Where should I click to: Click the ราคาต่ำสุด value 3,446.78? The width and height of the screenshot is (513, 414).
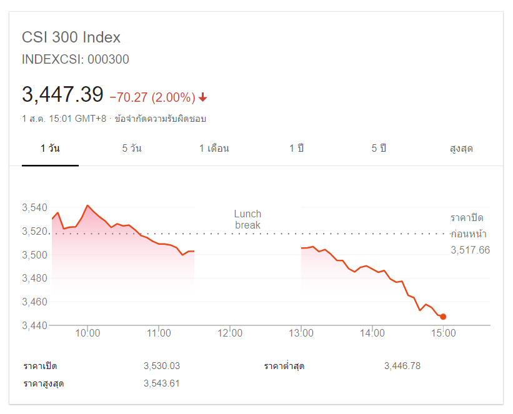[402, 366]
